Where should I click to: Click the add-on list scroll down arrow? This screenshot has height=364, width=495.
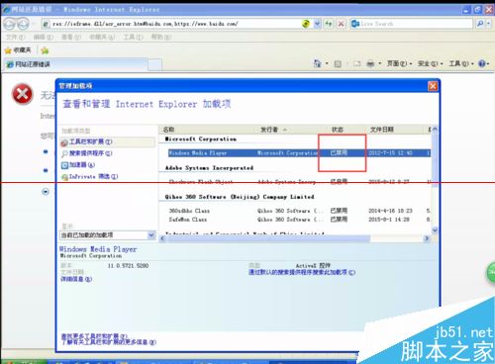(435, 230)
